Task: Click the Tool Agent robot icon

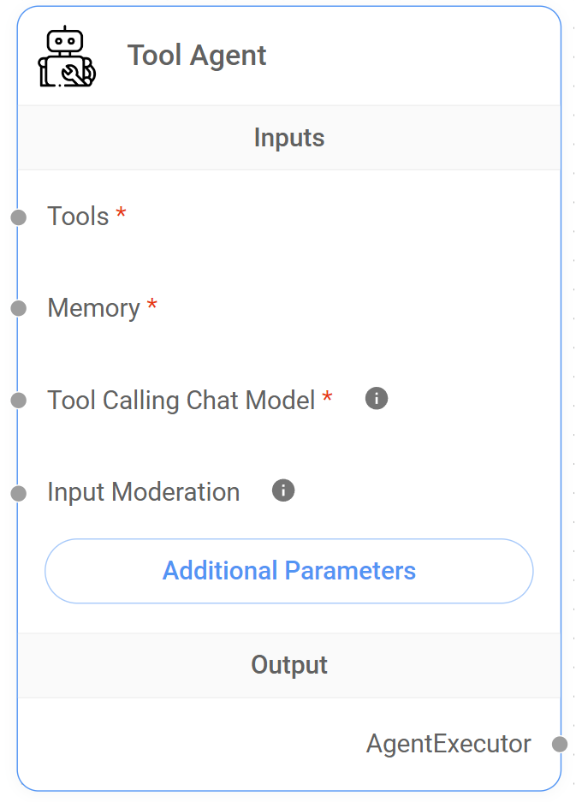Action: (65, 55)
